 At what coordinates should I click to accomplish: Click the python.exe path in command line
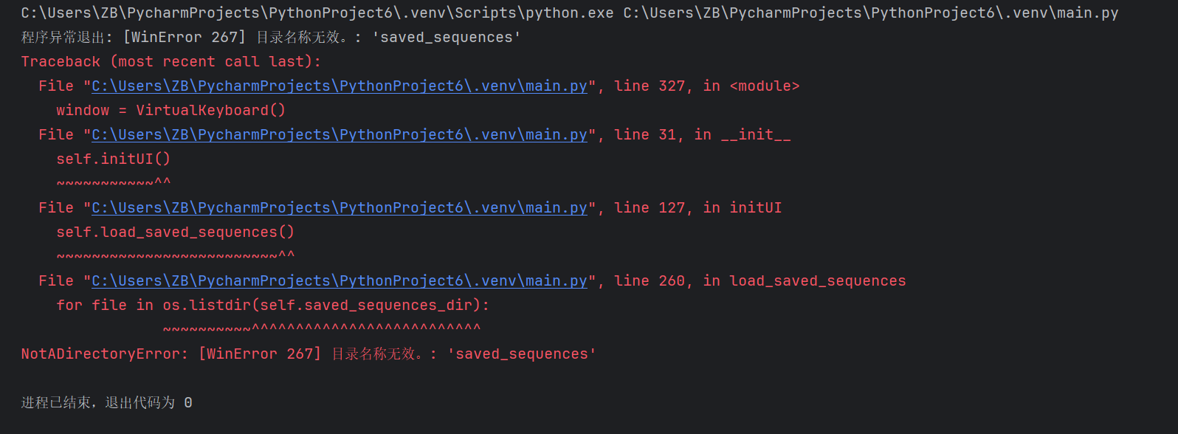[317, 13]
